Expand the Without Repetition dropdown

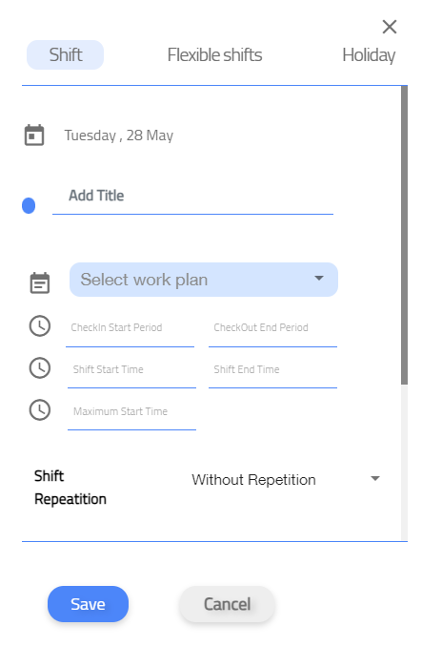286,479
